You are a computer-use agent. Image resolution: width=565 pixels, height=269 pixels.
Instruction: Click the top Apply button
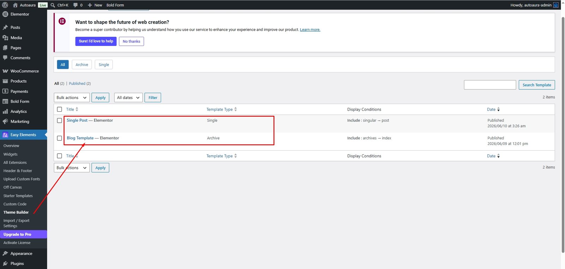point(100,98)
